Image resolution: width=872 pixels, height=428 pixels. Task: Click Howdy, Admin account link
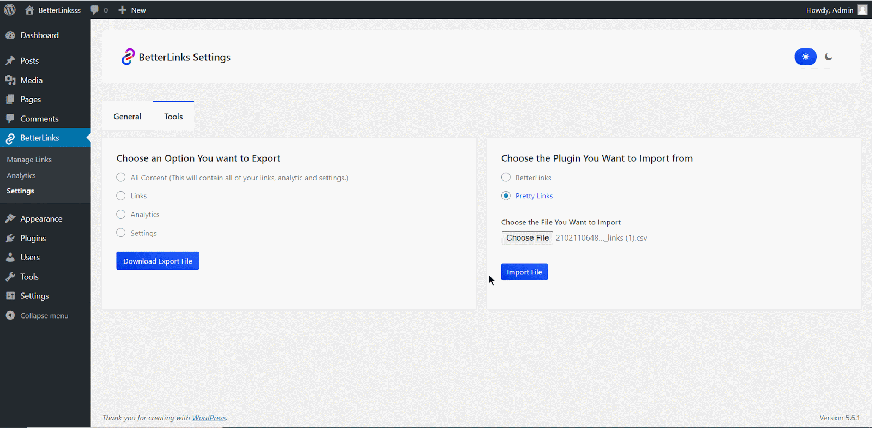coord(829,10)
